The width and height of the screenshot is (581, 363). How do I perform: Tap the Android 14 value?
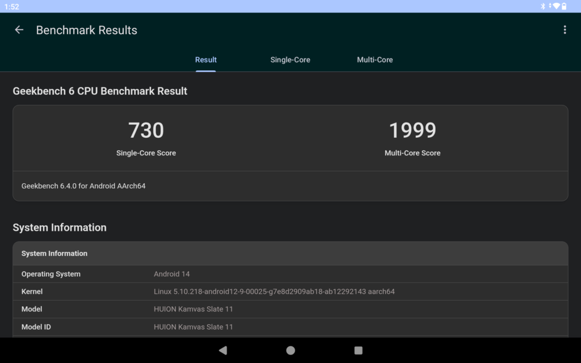pyautogui.click(x=171, y=274)
